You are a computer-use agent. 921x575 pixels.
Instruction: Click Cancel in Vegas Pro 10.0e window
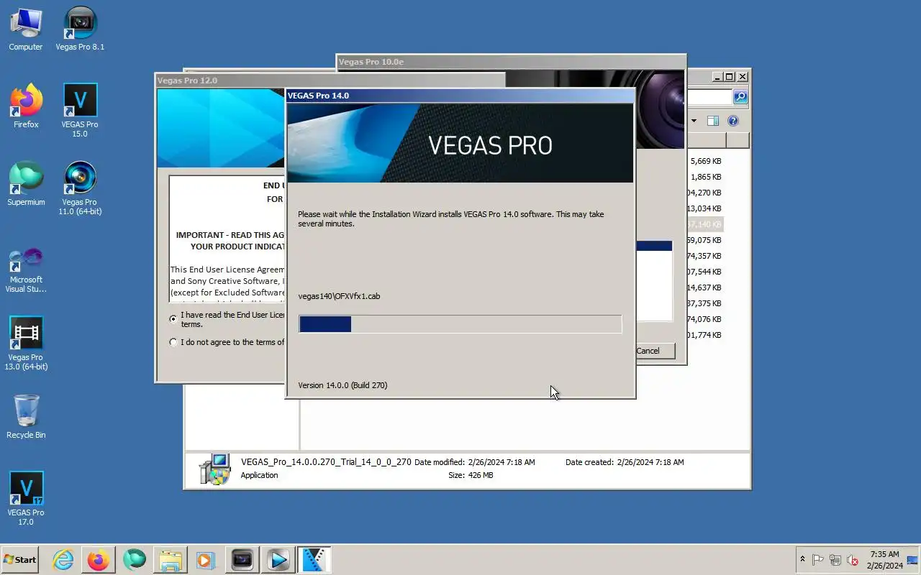pyautogui.click(x=654, y=351)
